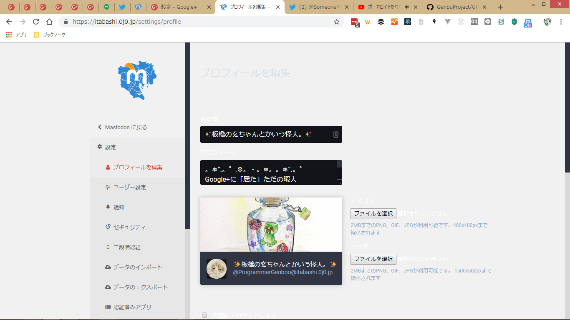The image size is (570, 320).
Task: Open the Buffer stacked-layers extension
Action: (381, 22)
